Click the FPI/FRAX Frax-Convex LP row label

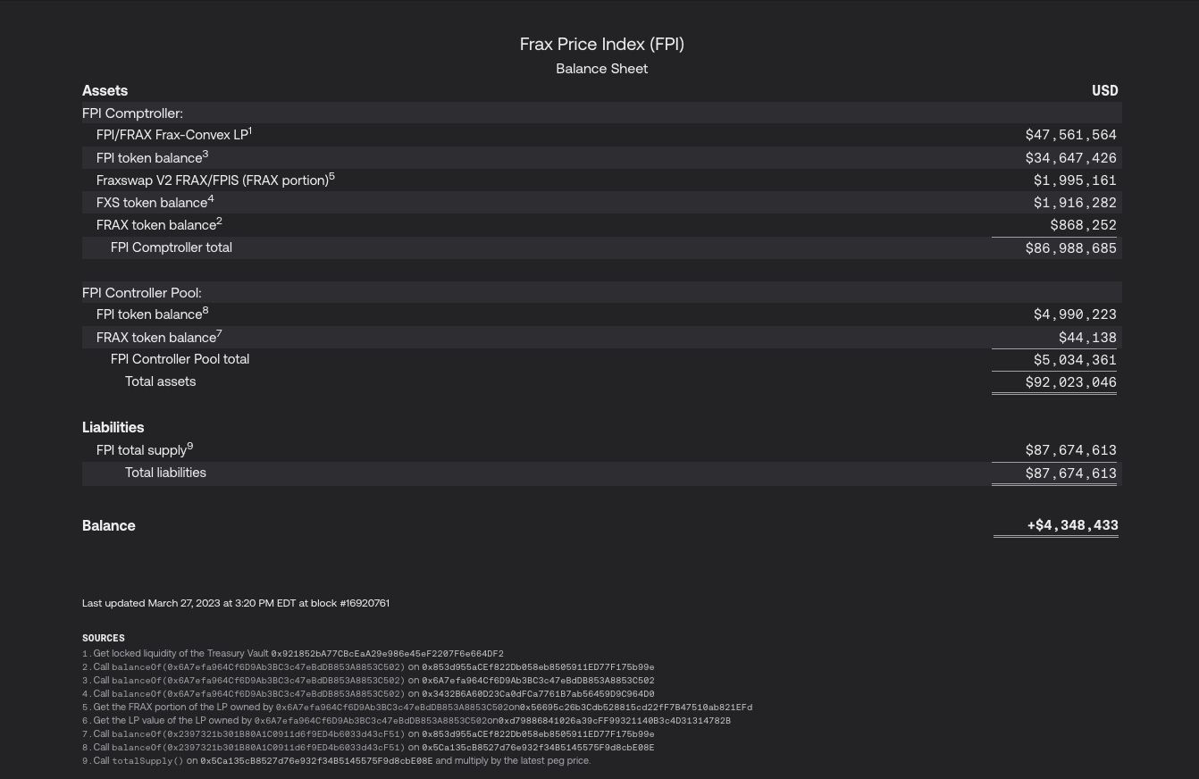[x=172, y=135]
